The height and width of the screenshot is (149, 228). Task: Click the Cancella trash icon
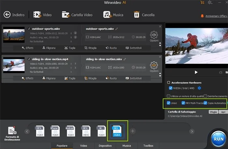coord(136,15)
